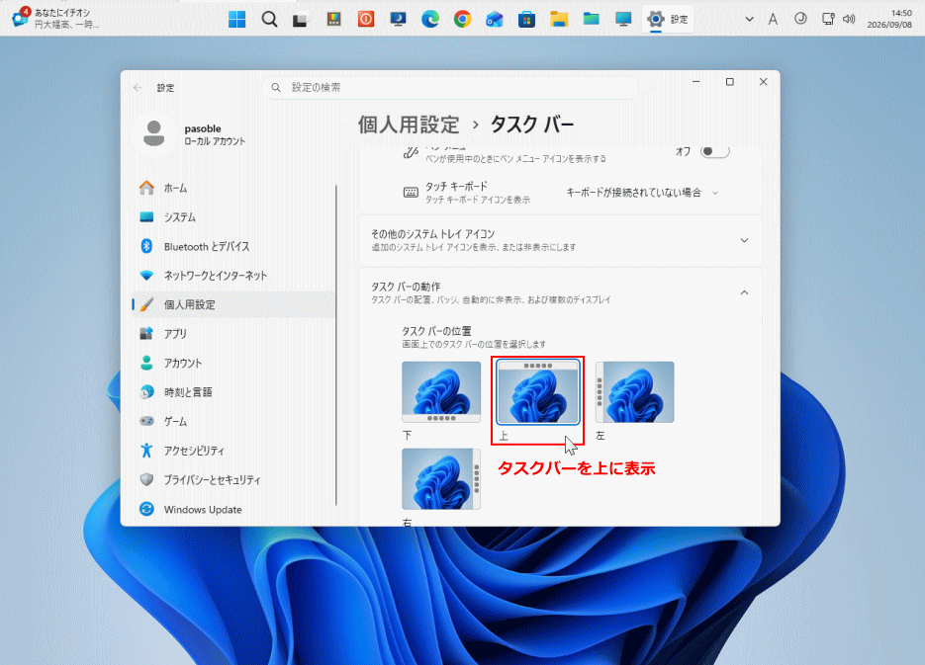
Task: Open ネットワークとインターネット category
Action: tap(234, 275)
